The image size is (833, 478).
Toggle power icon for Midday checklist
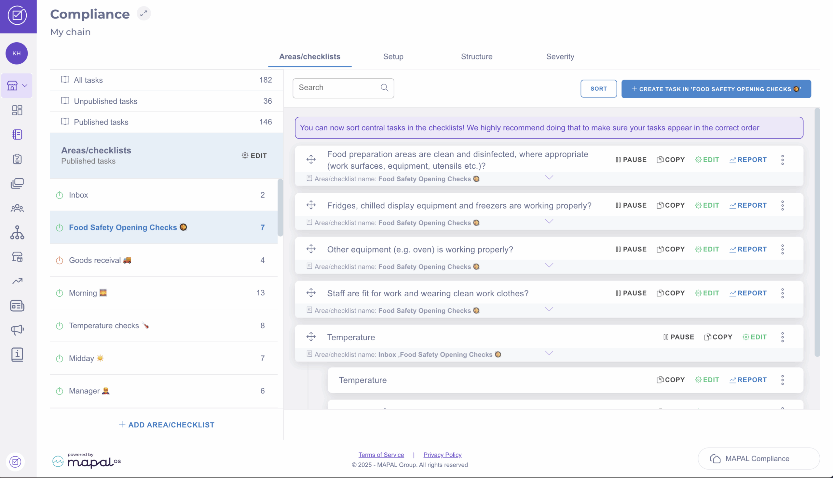pyautogui.click(x=60, y=358)
